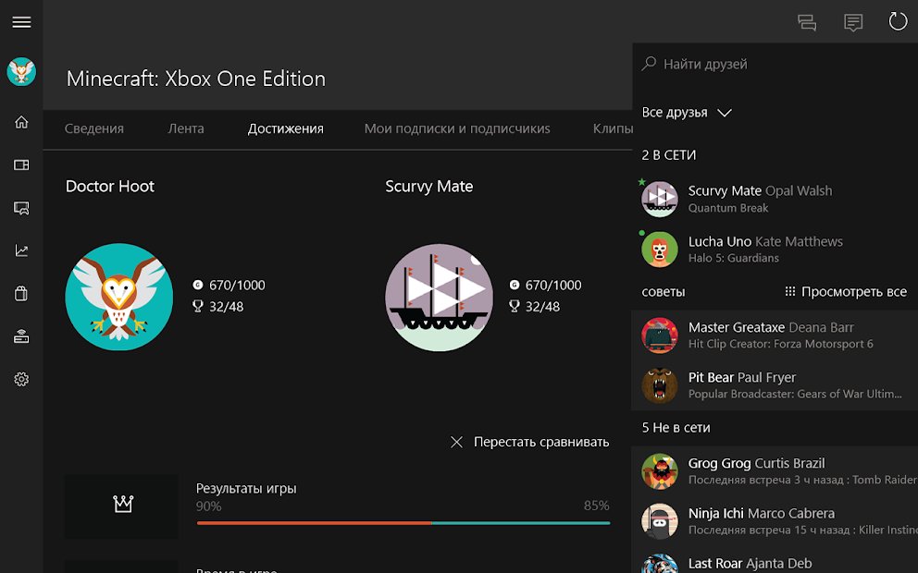Open the captures panel via the TV icon
This screenshot has height=573, width=918.
point(21,165)
